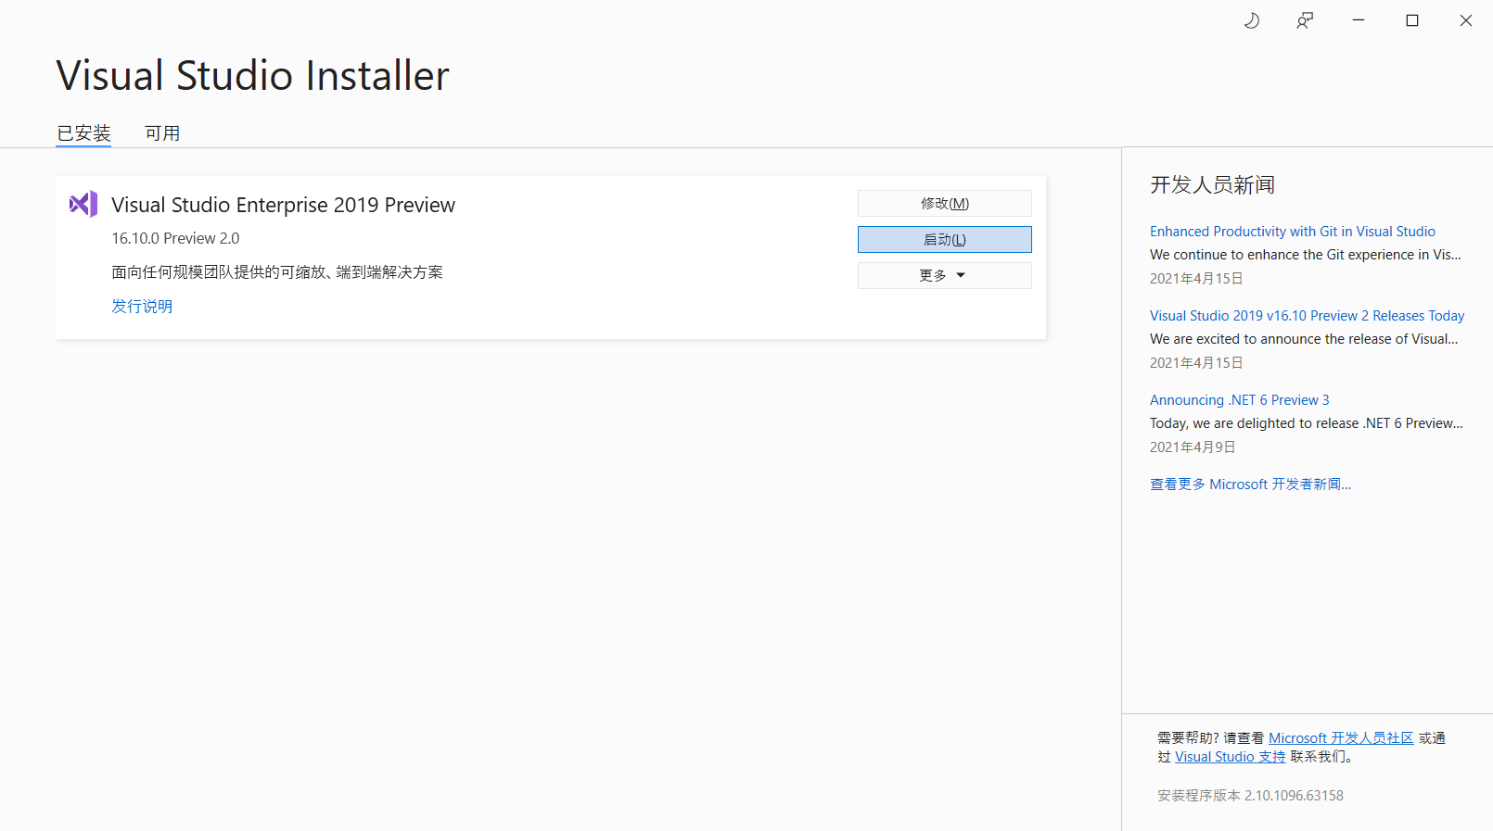Click the 修改(M) button
This screenshot has width=1493, height=831.
coord(944,204)
